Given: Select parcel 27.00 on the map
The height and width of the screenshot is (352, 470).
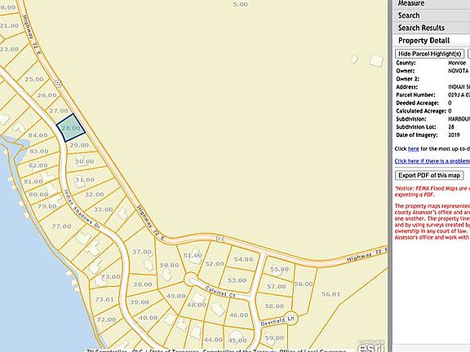Looking at the screenshot, I should 59,111.
